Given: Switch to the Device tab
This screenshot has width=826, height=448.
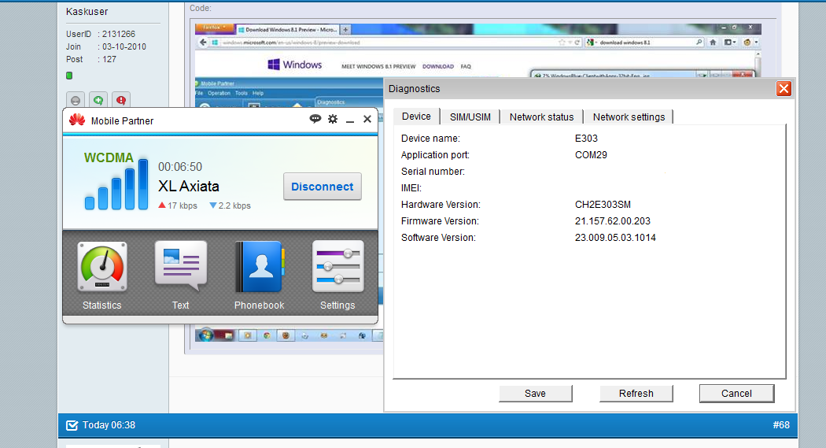Looking at the screenshot, I should click(416, 117).
